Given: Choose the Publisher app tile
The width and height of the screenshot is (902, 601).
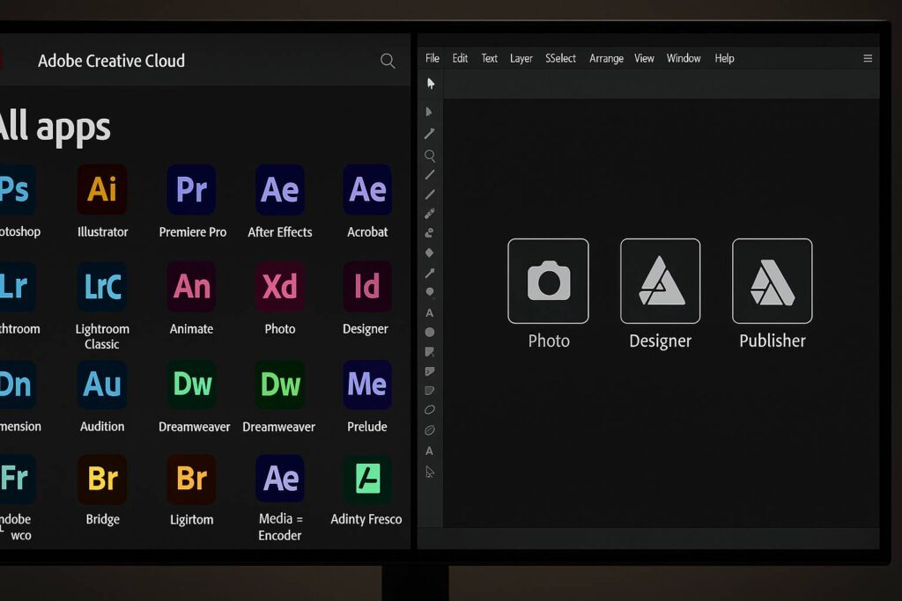Looking at the screenshot, I should pos(773,282).
